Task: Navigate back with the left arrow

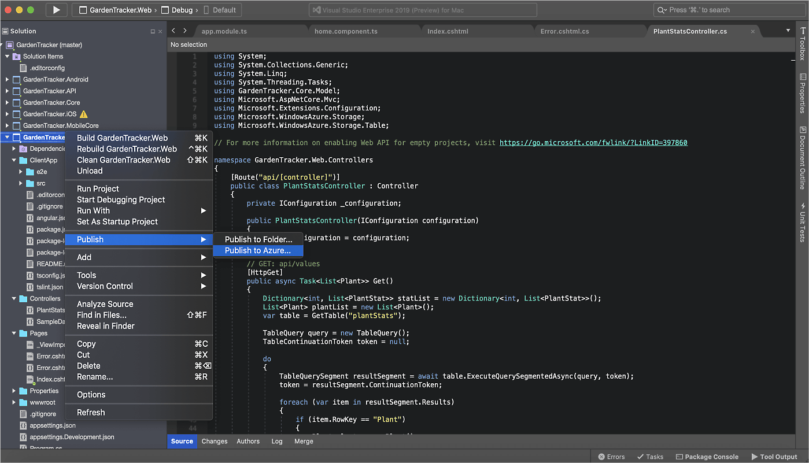Action: [x=173, y=31]
